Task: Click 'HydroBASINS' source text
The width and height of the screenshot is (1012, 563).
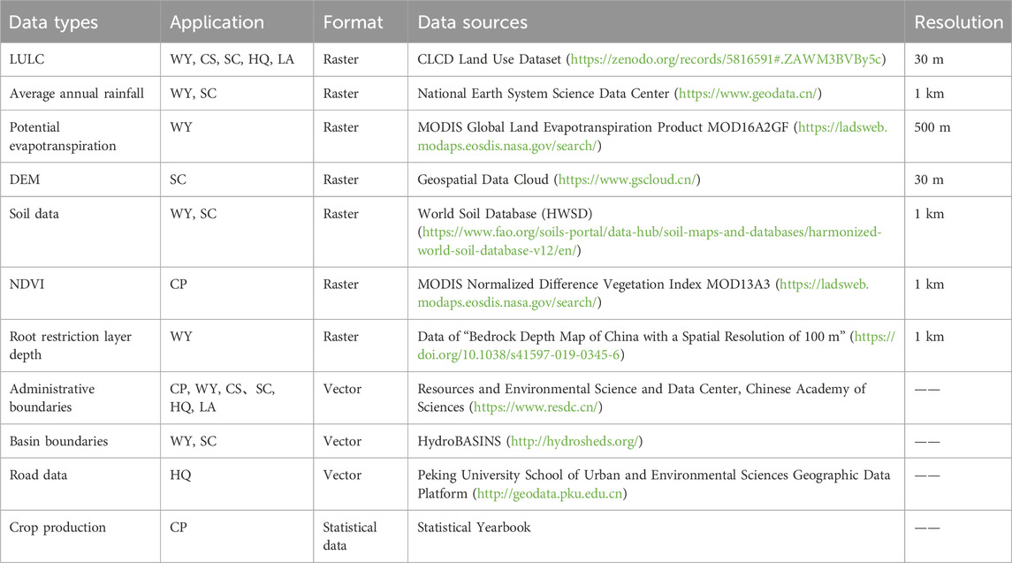Action: pos(460,442)
